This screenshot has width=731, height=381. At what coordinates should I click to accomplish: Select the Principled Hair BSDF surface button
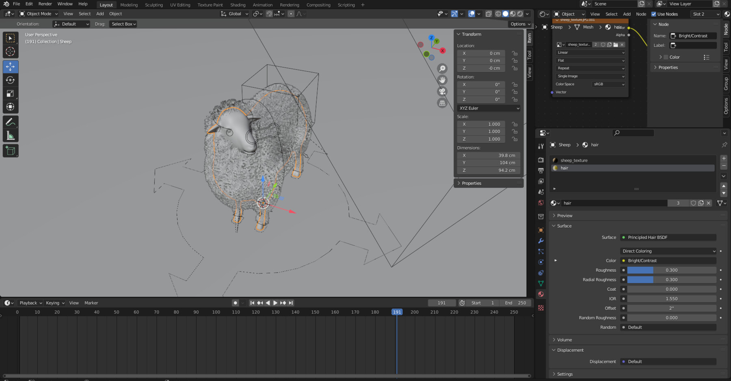[x=668, y=237]
